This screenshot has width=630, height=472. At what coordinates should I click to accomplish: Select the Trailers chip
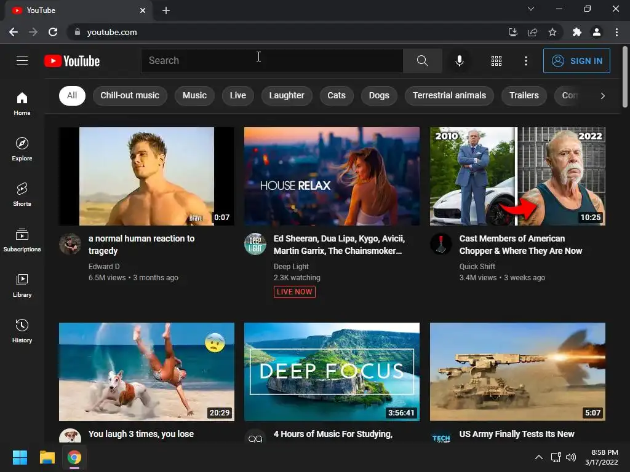pyautogui.click(x=524, y=95)
